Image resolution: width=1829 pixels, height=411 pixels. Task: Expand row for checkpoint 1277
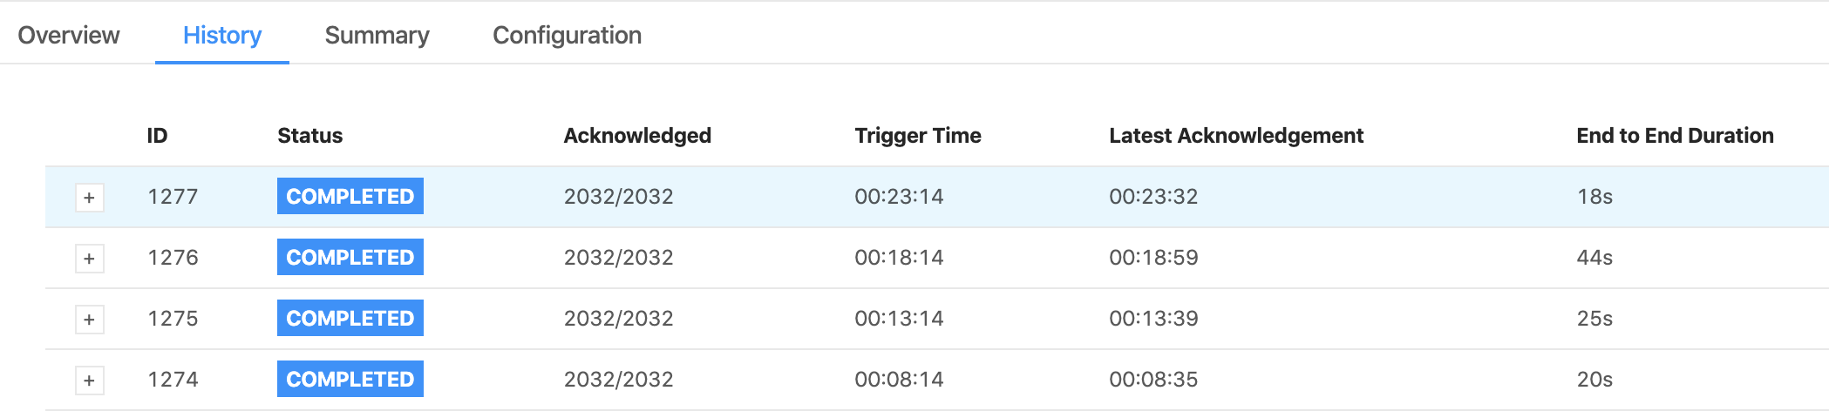(89, 198)
